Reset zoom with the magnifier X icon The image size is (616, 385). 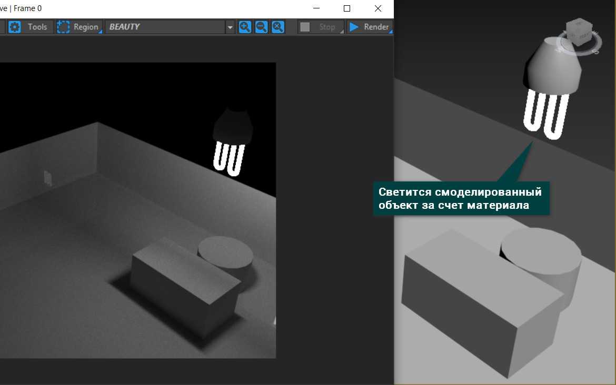pos(278,27)
